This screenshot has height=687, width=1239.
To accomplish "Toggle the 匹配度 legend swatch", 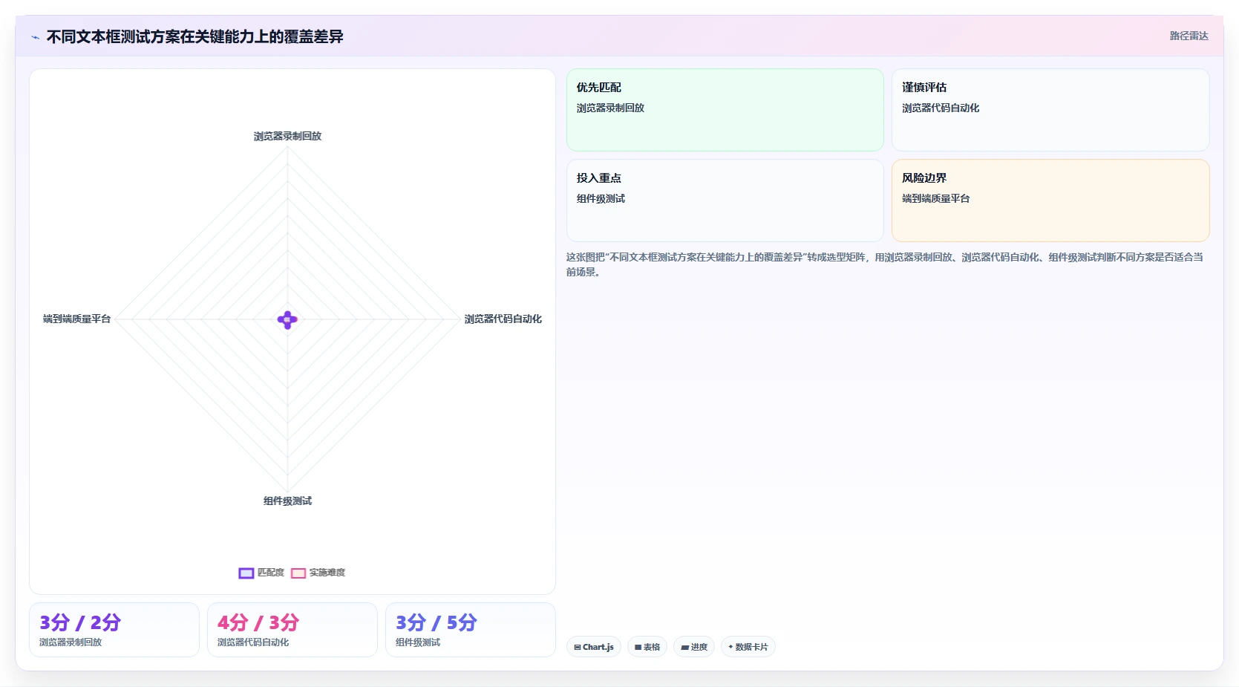I will coord(246,573).
